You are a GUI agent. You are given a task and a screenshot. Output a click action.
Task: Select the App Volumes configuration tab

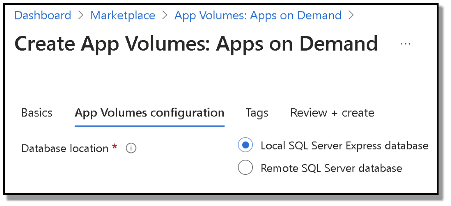pyautogui.click(x=149, y=113)
